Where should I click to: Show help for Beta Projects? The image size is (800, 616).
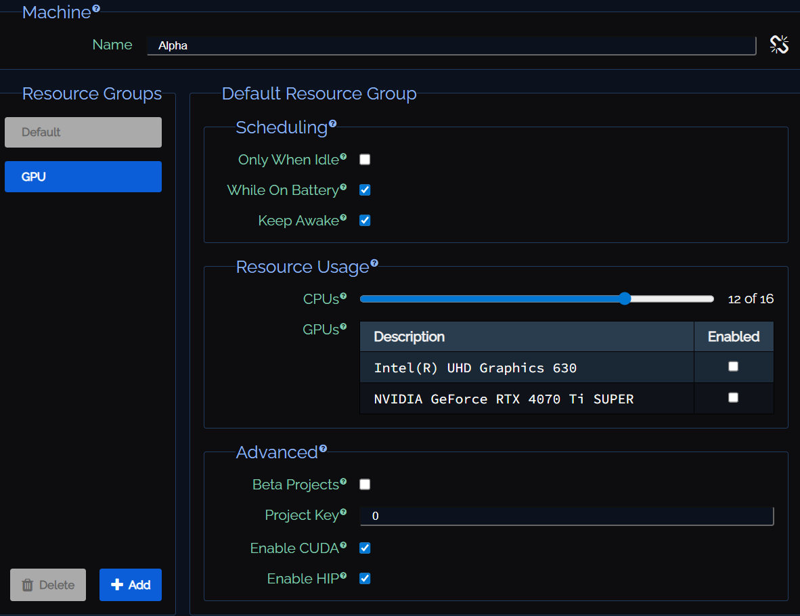click(x=343, y=481)
